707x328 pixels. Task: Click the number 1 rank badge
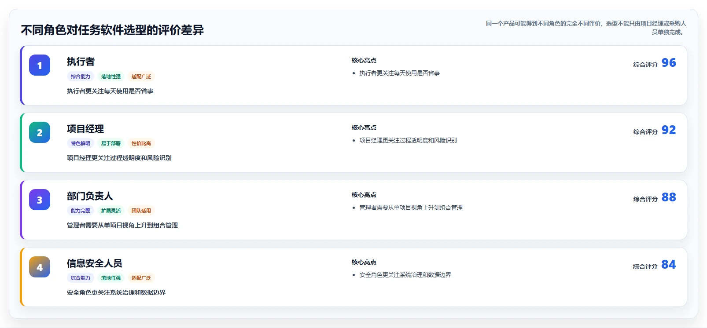pyautogui.click(x=40, y=65)
